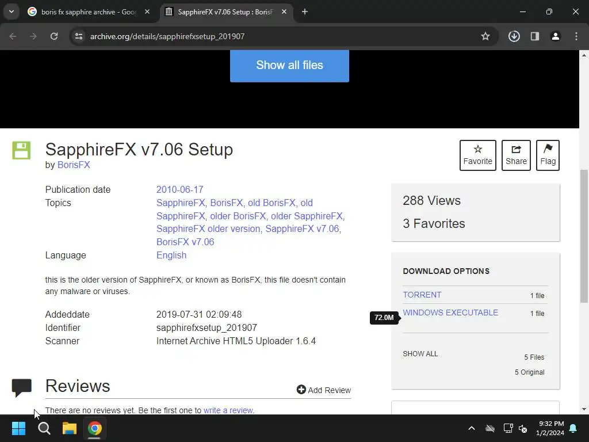
Task: Open the tab search chevron in Chrome
Action: click(12, 12)
